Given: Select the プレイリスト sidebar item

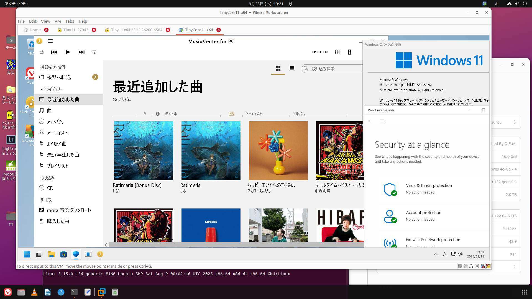Looking at the screenshot, I should [x=57, y=166].
